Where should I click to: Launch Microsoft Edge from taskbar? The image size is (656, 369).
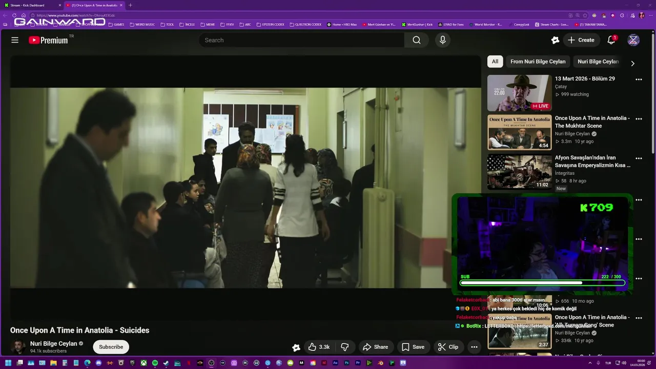point(87,363)
